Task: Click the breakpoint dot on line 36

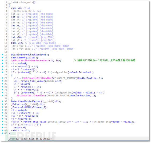Action: coord(2,104)
